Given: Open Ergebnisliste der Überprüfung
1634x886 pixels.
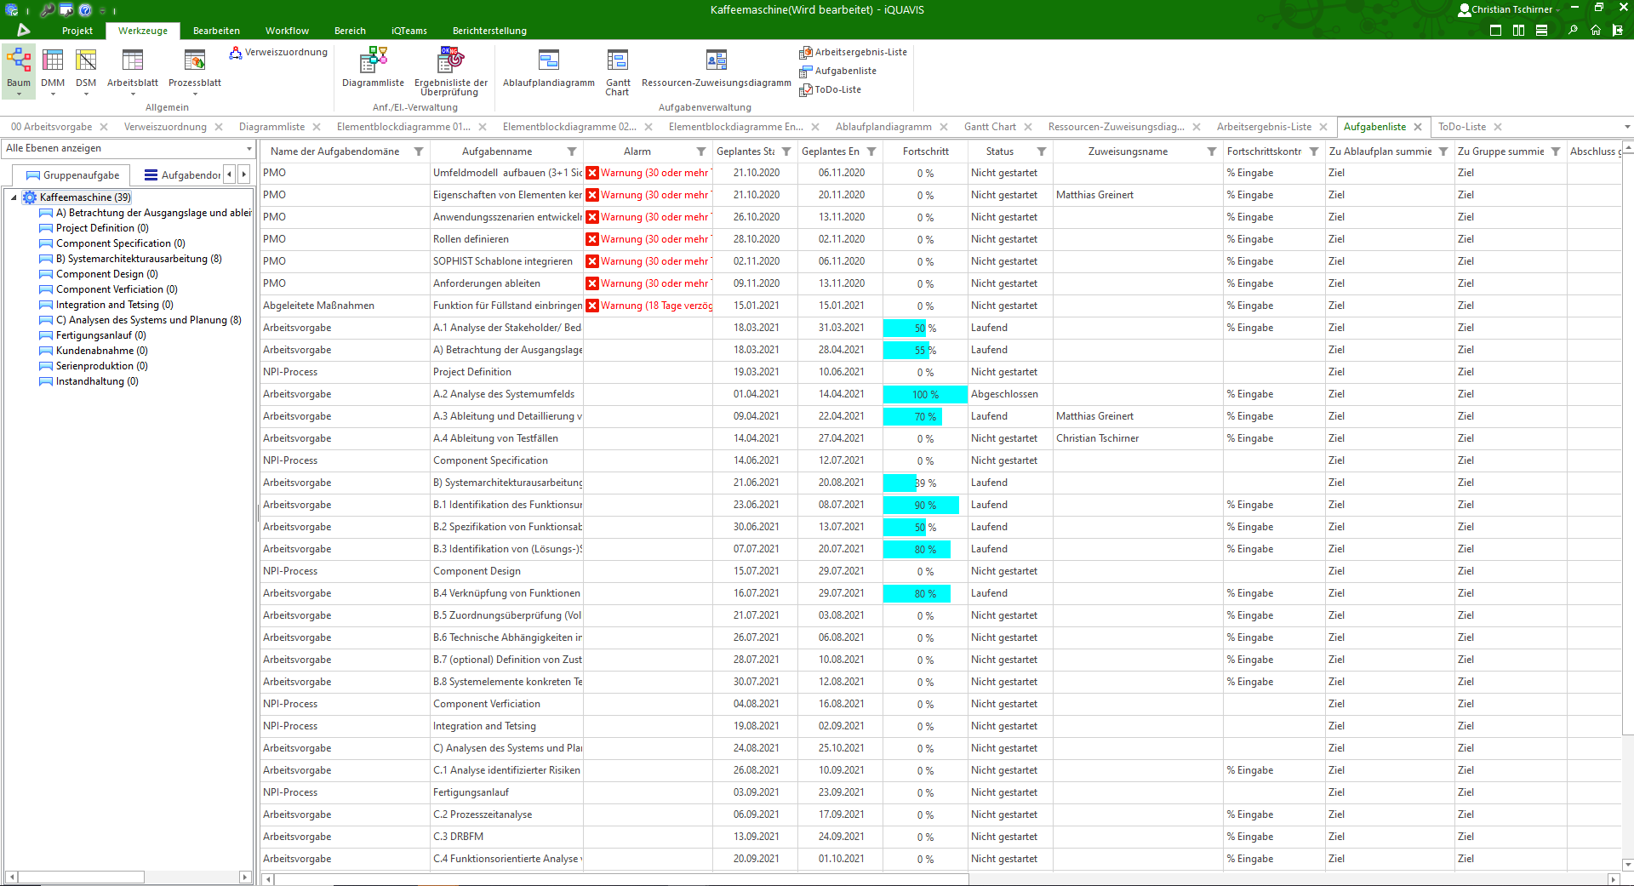Looking at the screenshot, I should (x=450, y=71).
